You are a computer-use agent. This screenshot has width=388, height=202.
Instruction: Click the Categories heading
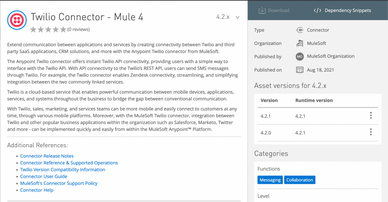click(x=271, y=153)
